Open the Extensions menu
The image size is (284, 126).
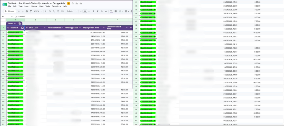(56, 6)
